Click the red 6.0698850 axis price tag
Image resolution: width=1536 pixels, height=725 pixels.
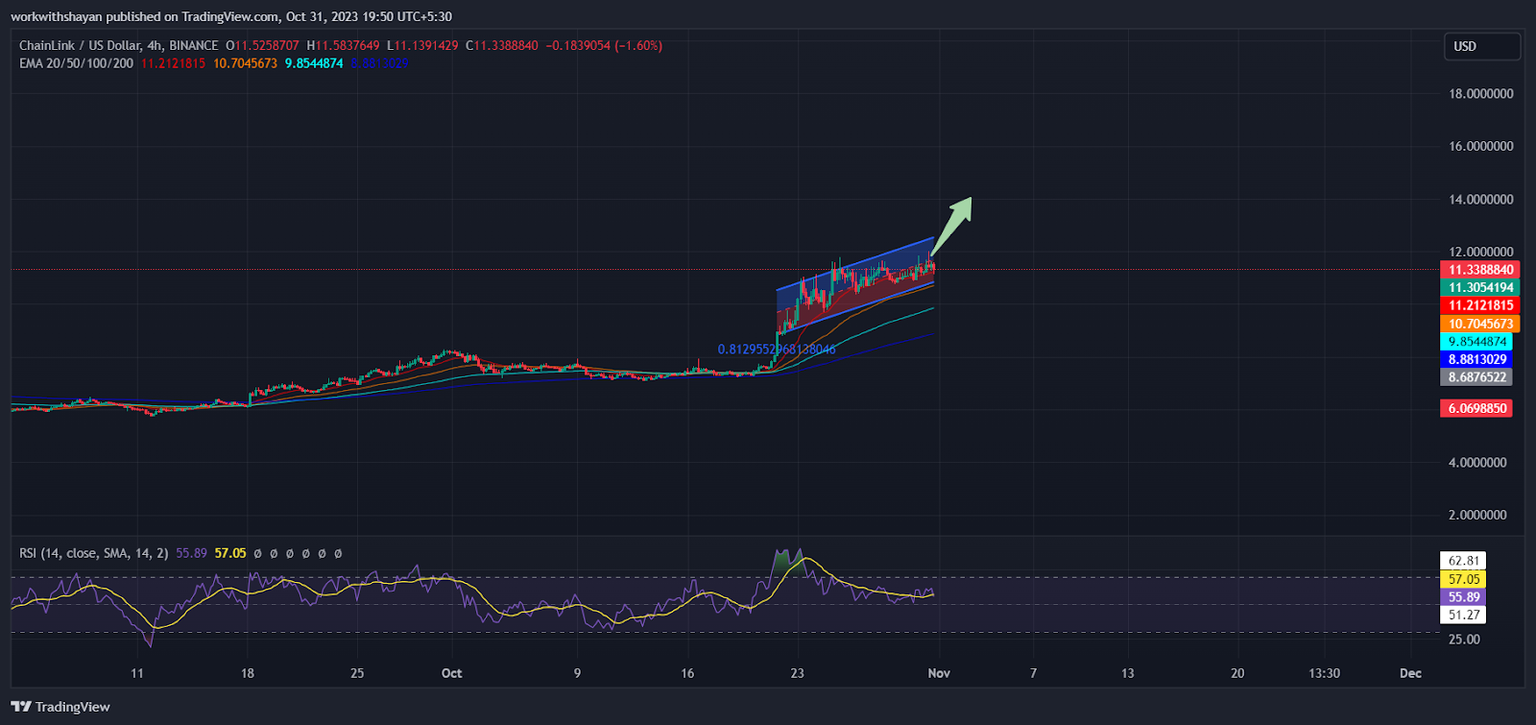[x=1476, y=408]
